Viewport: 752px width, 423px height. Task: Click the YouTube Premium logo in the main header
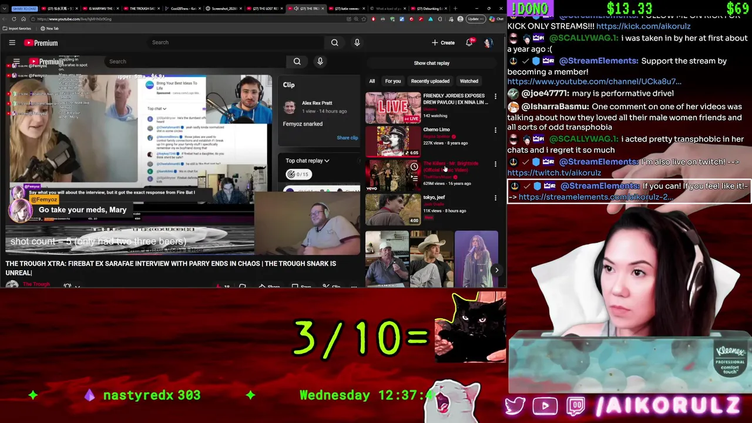click(41, 42)
